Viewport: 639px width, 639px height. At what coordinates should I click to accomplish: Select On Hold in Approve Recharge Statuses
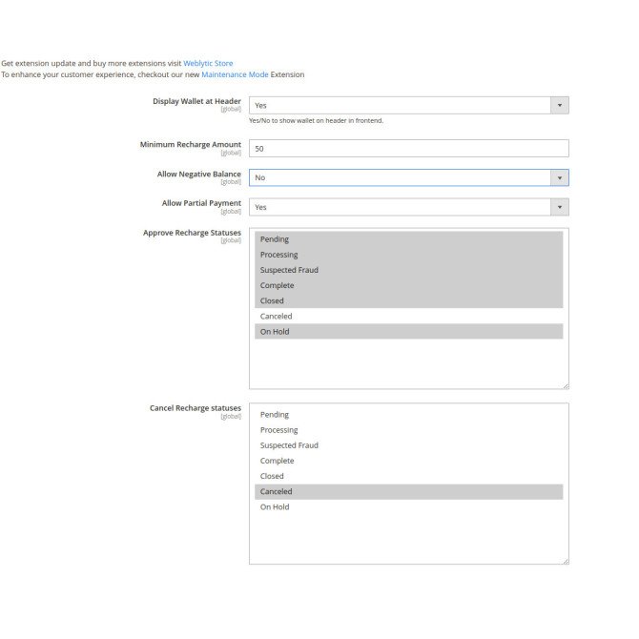409,332
